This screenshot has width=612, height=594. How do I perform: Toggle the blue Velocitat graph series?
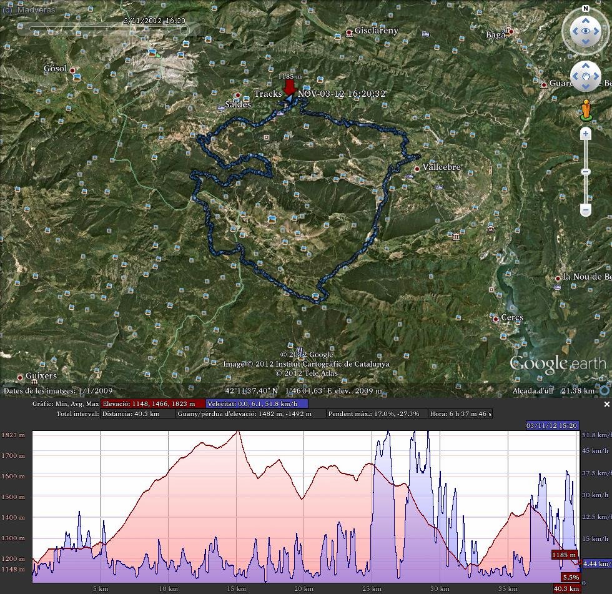(257, 404)
